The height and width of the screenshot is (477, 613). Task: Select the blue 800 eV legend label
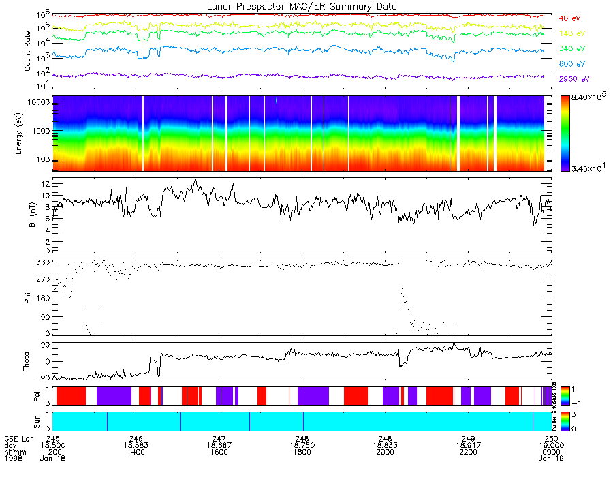[572, 64]
